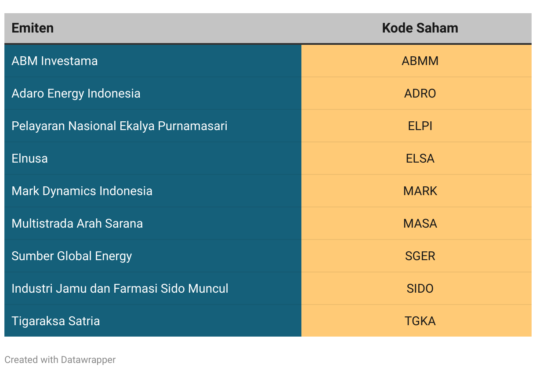
Task: Click the MASA stock code cell
Action: pyautogui.click(x=416, y=223)
